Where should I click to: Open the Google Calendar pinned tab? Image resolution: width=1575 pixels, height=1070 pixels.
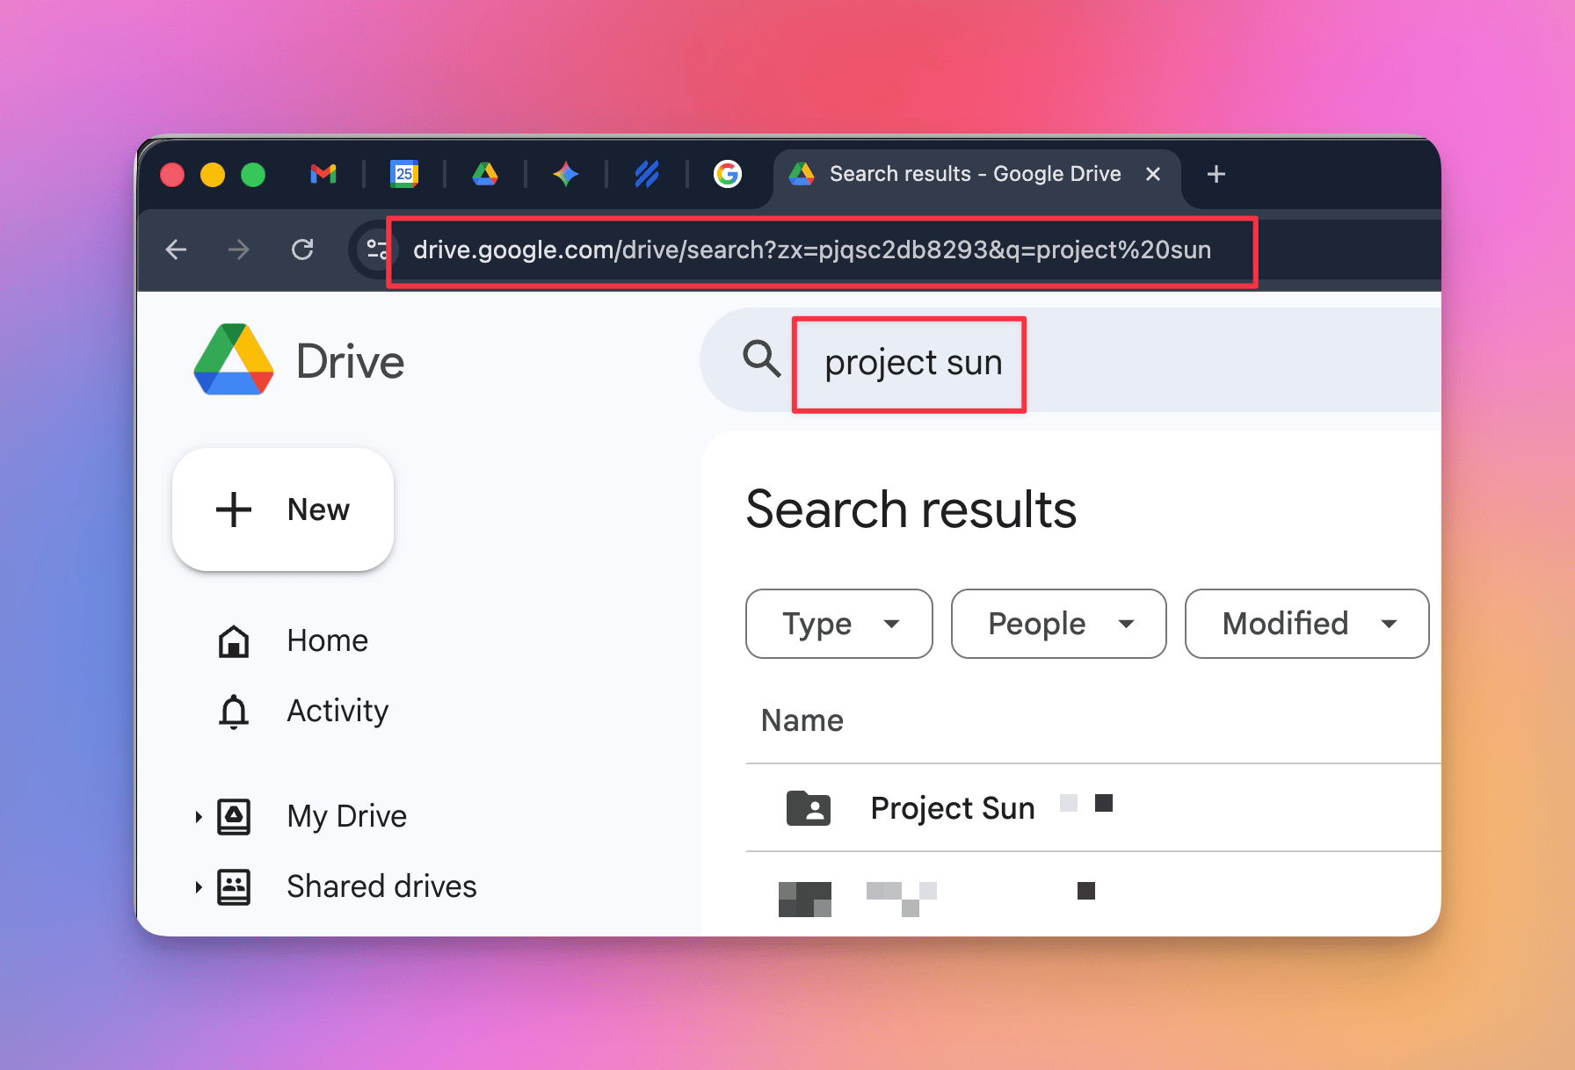click(x=404, y=174)
